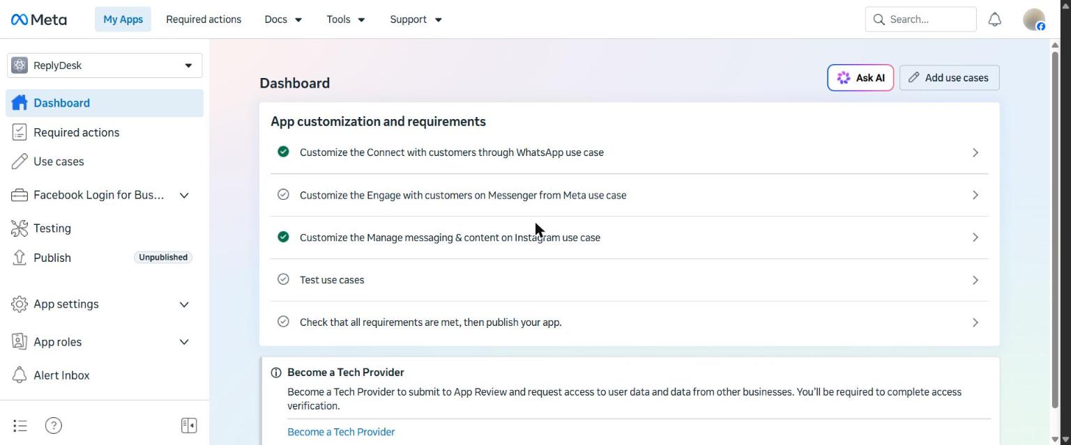Expand the App settings chevron
Image resolution: width=1071 pixels, height=445 pixels.
pyautogui.click(x=184, y=304)
